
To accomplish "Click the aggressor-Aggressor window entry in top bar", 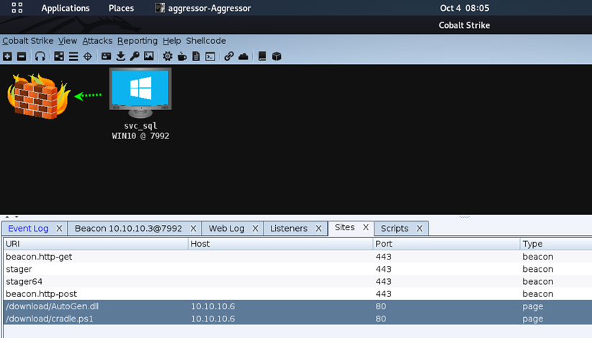I will click(203, 8).
